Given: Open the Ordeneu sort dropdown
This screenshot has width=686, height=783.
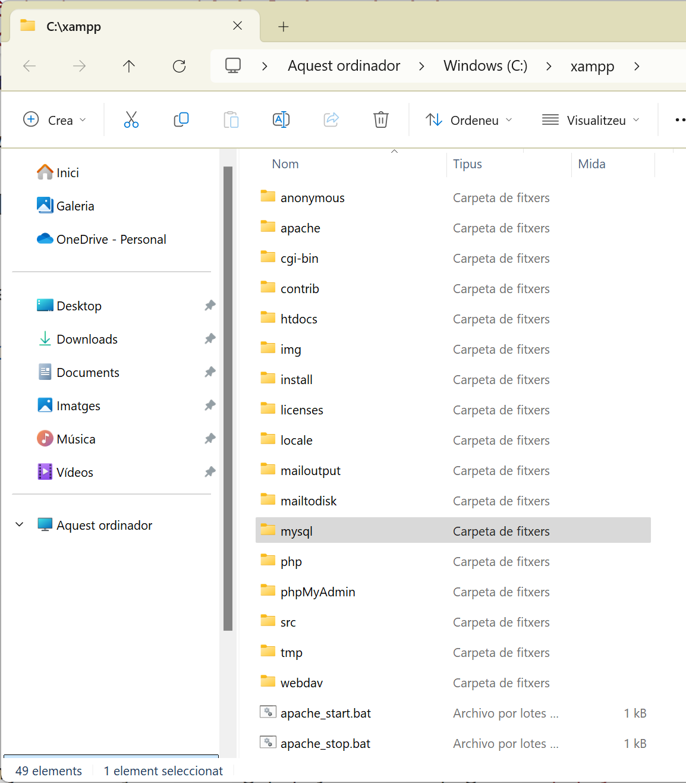Looking at the screenshot, I should 468,120.
